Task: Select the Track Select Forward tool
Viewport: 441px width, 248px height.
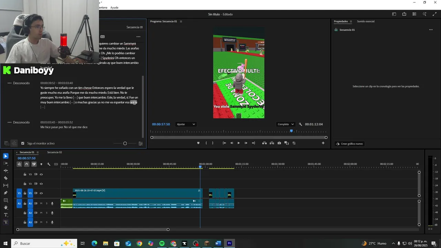Action: [6, 163]
